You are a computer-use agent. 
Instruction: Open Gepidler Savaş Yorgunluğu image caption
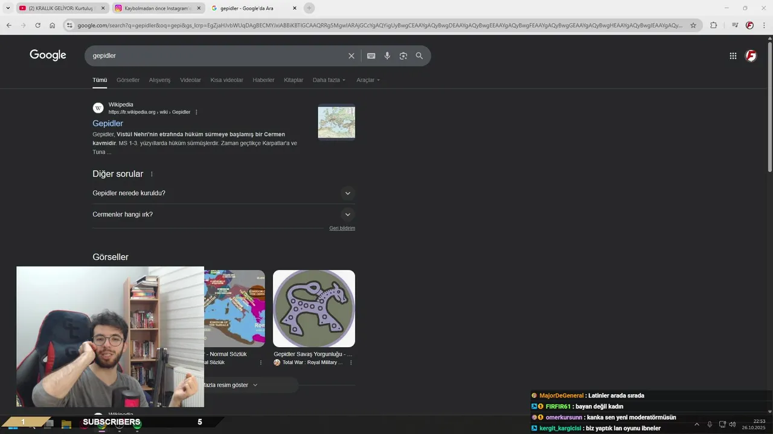tap(313, 354)
